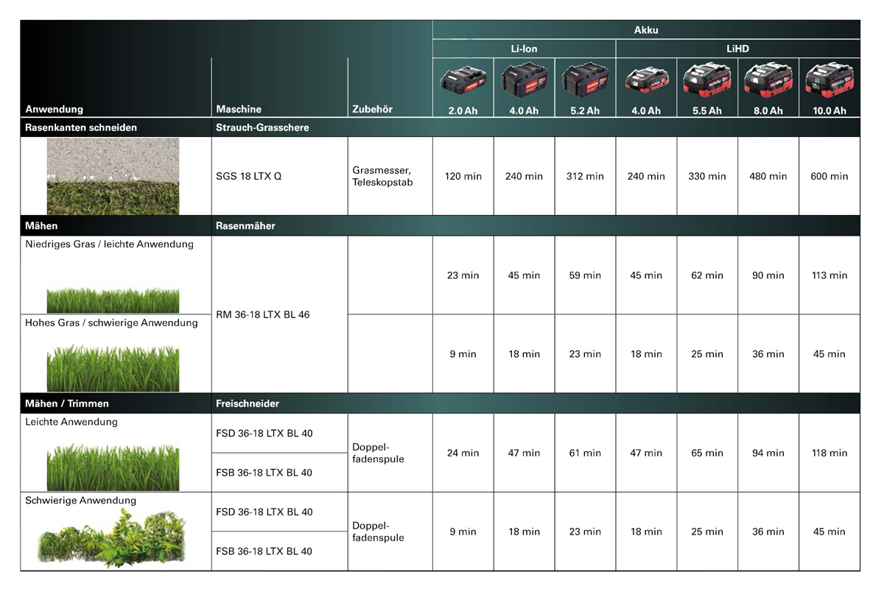Image resolution: width=884 pixels, height=589 pixels.
Task: Click the grass image under Leichte Anwendung
Action: (x=113, y=467)
